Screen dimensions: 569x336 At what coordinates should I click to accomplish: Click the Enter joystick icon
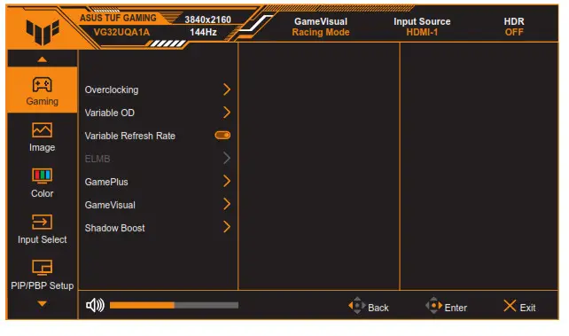tap(434, 306)
